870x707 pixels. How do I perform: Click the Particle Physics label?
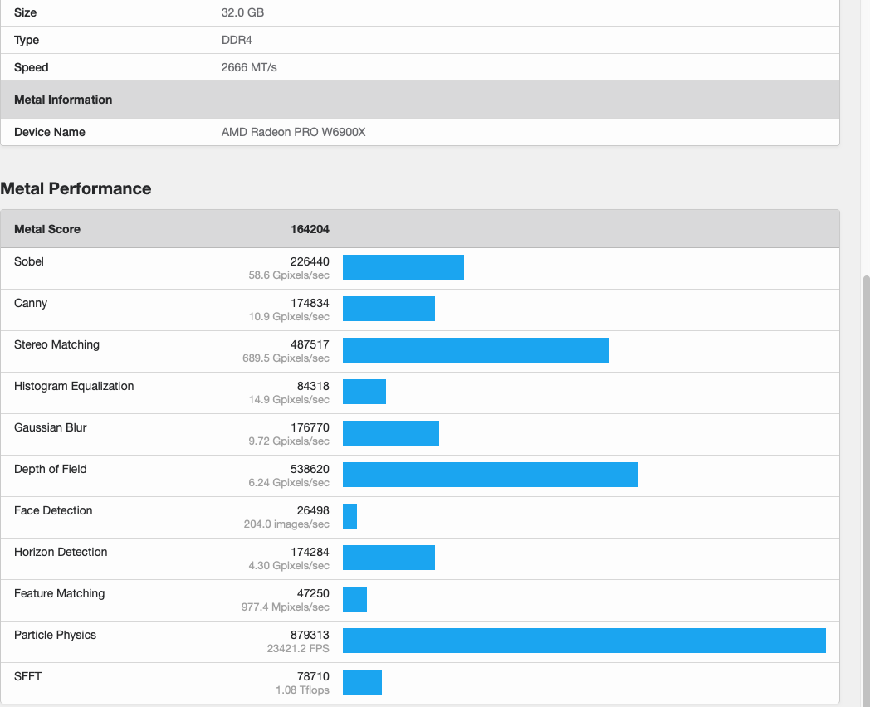55,636
